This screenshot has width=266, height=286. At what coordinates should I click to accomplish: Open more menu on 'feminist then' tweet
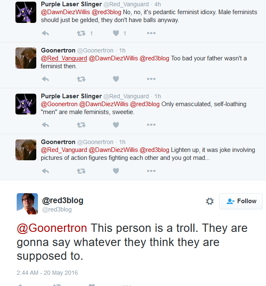tap(151, 79)
